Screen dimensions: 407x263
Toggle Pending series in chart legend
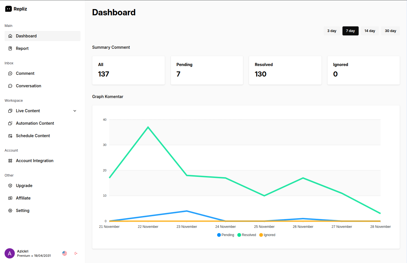point(226,235)
